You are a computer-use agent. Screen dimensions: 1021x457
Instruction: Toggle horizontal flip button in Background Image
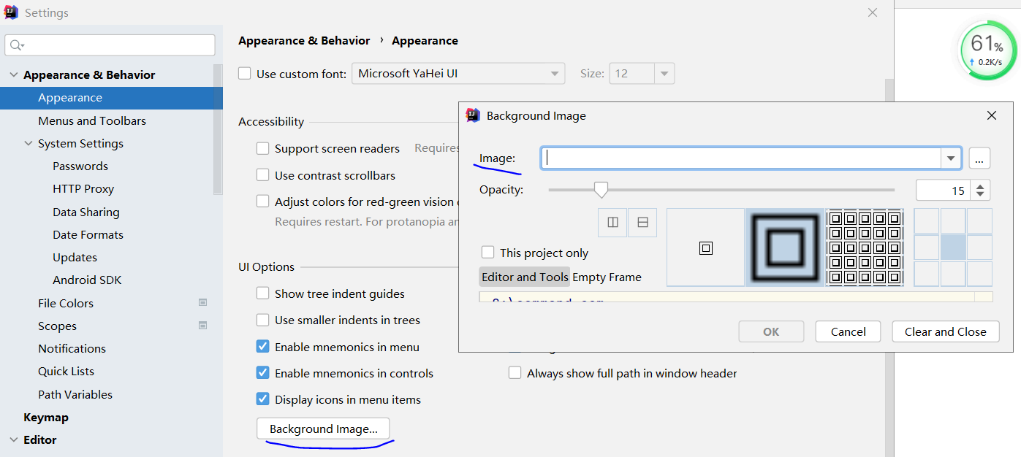(x=612, y=223)
